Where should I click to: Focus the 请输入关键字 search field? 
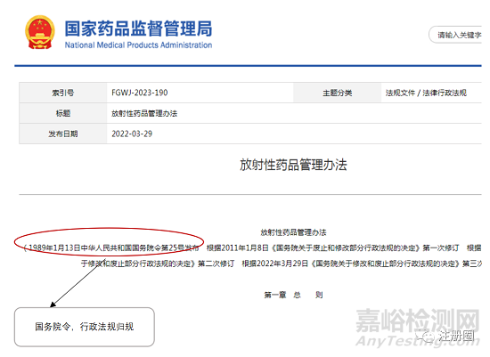coord(455,35)
